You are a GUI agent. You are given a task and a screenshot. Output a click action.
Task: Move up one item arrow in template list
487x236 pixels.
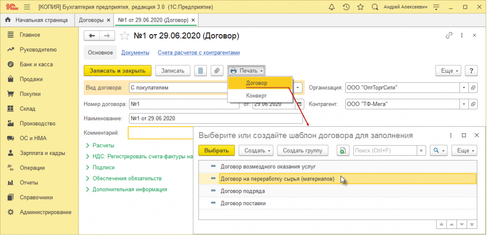pyautogui.click(x=452, y=224)
